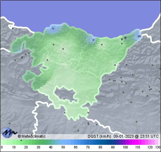The image size is (161, 152).
Task: Click the 130 label on the legend
Action: [x=158, y=147]
